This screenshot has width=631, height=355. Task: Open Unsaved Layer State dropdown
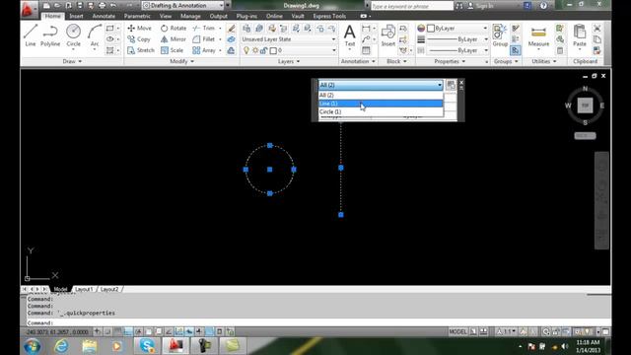coord(289,39)
